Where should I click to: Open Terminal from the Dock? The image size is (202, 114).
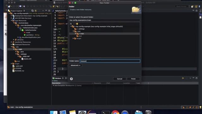point(106,112)
